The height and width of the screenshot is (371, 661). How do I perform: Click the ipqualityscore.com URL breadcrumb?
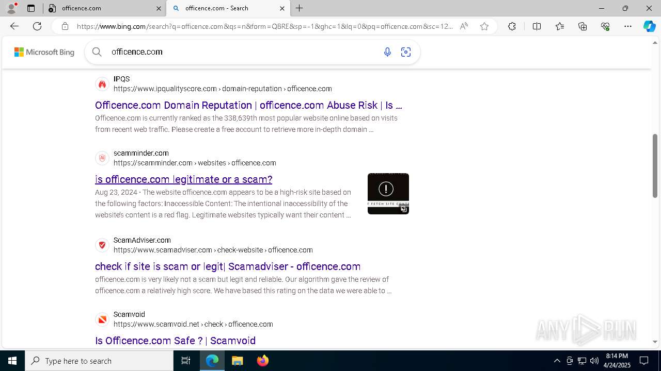click(223, 89)
